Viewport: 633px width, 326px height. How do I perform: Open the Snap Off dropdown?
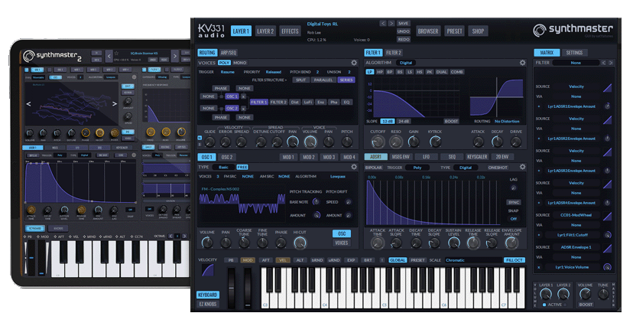514,219
